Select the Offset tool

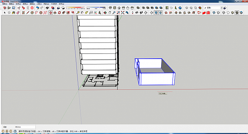click(73, 13)
